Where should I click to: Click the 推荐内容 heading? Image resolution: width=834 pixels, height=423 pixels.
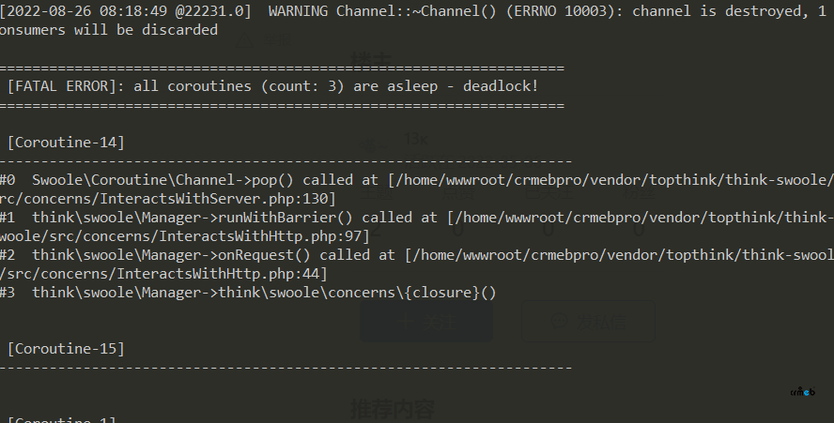392,409
